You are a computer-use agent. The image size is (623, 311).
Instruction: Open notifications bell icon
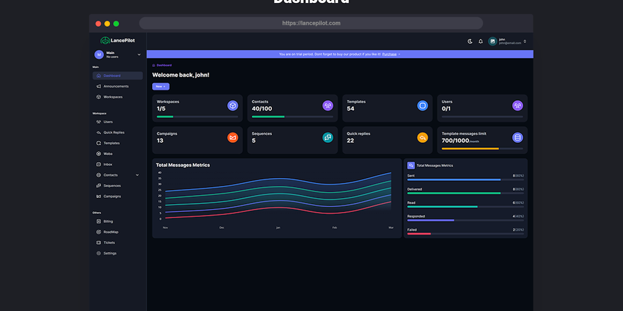481,41
